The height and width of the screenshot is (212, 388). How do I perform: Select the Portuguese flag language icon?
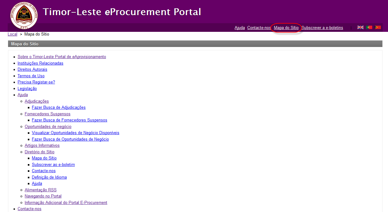tap(369, 28)
